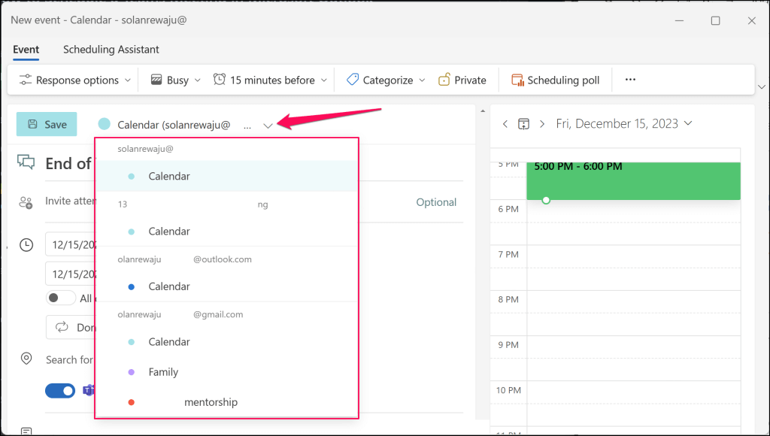Toggle the All day switch
This screenshot has height=436, width=770.
coord(61,298)
